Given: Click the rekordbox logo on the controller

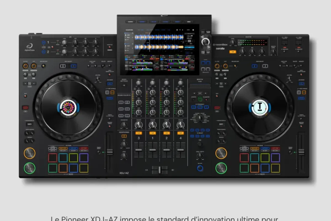Looking at the screenshot, I should (220, 44).
